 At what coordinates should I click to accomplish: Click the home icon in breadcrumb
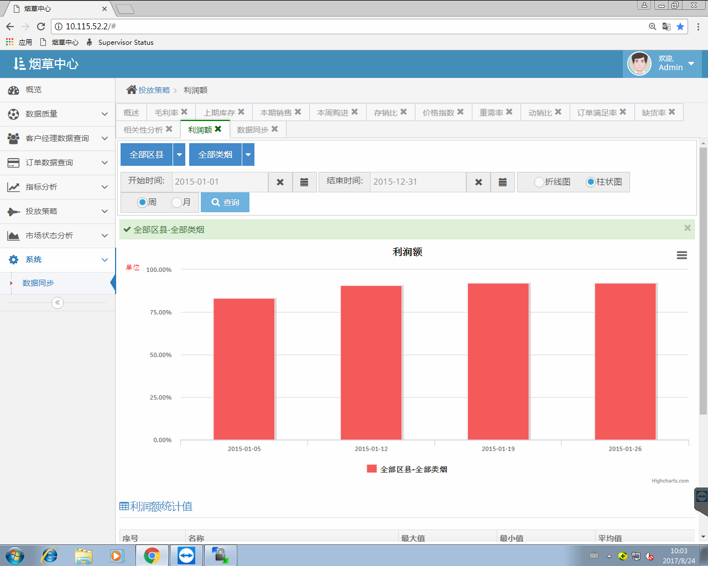pos(131,90)
